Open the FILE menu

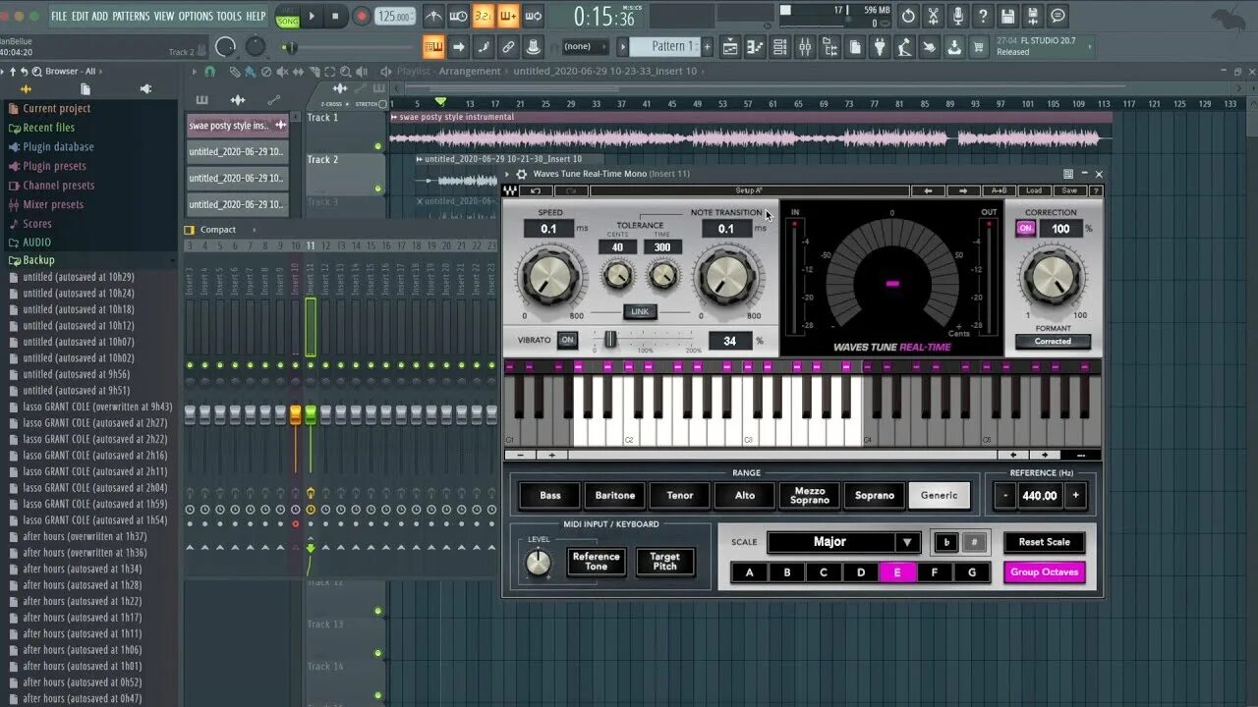coord(59,17)
